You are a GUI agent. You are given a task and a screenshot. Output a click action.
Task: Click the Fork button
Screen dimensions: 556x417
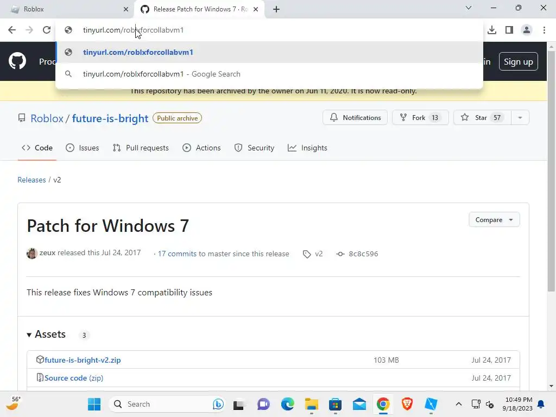420,117
